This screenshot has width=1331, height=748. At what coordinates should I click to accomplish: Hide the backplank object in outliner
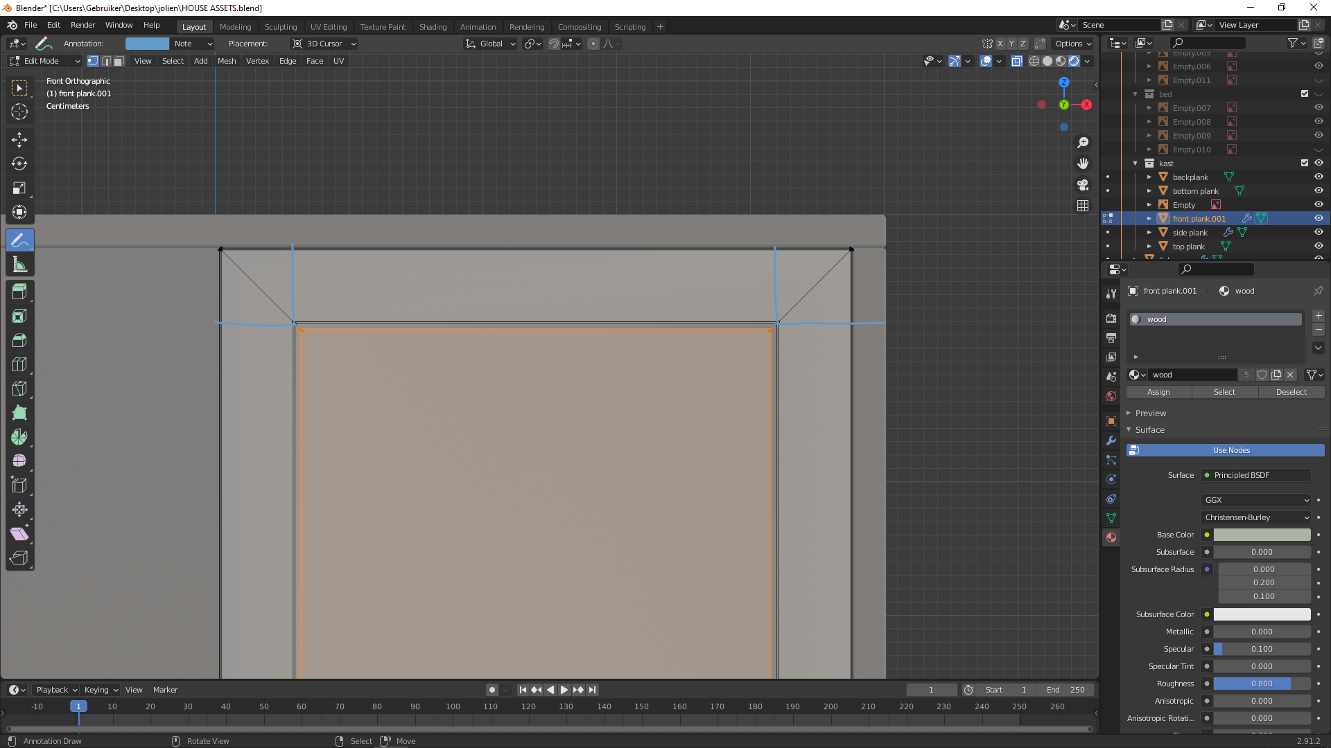1319,177
